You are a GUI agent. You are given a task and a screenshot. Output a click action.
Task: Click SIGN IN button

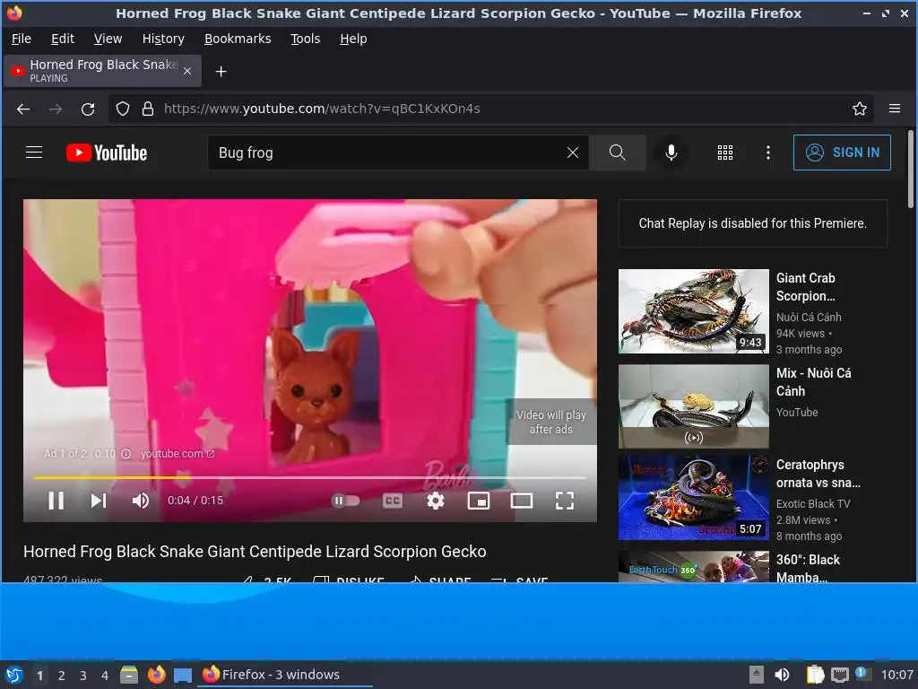click(x=842, y=153)
